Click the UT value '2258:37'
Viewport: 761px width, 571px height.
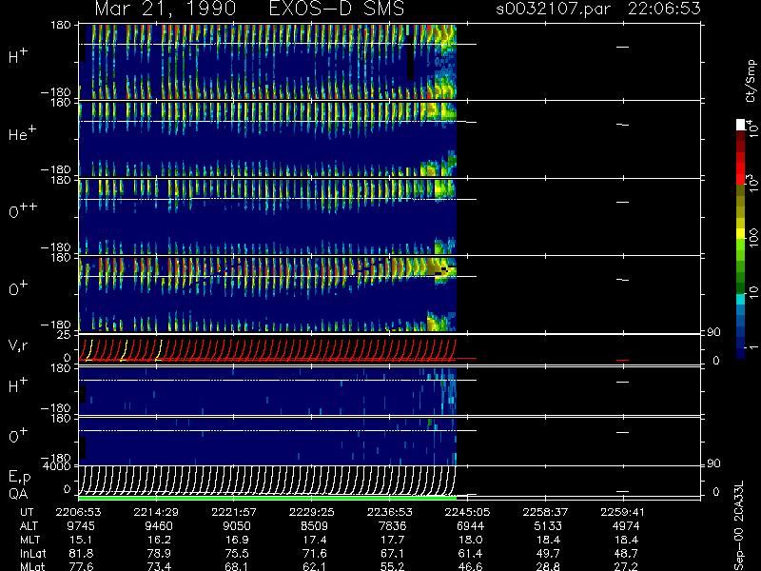pos(545,512)
